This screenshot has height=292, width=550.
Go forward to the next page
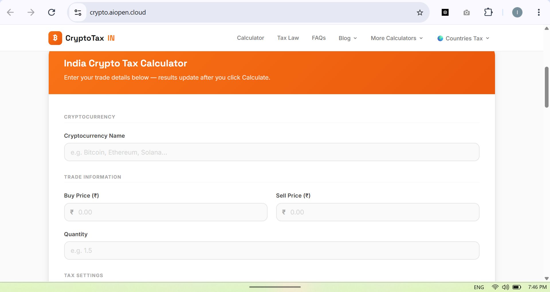click(31, 12)
